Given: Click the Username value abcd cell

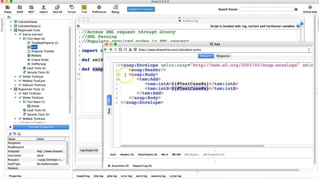Looking at the screenshot, I should 51,156.
